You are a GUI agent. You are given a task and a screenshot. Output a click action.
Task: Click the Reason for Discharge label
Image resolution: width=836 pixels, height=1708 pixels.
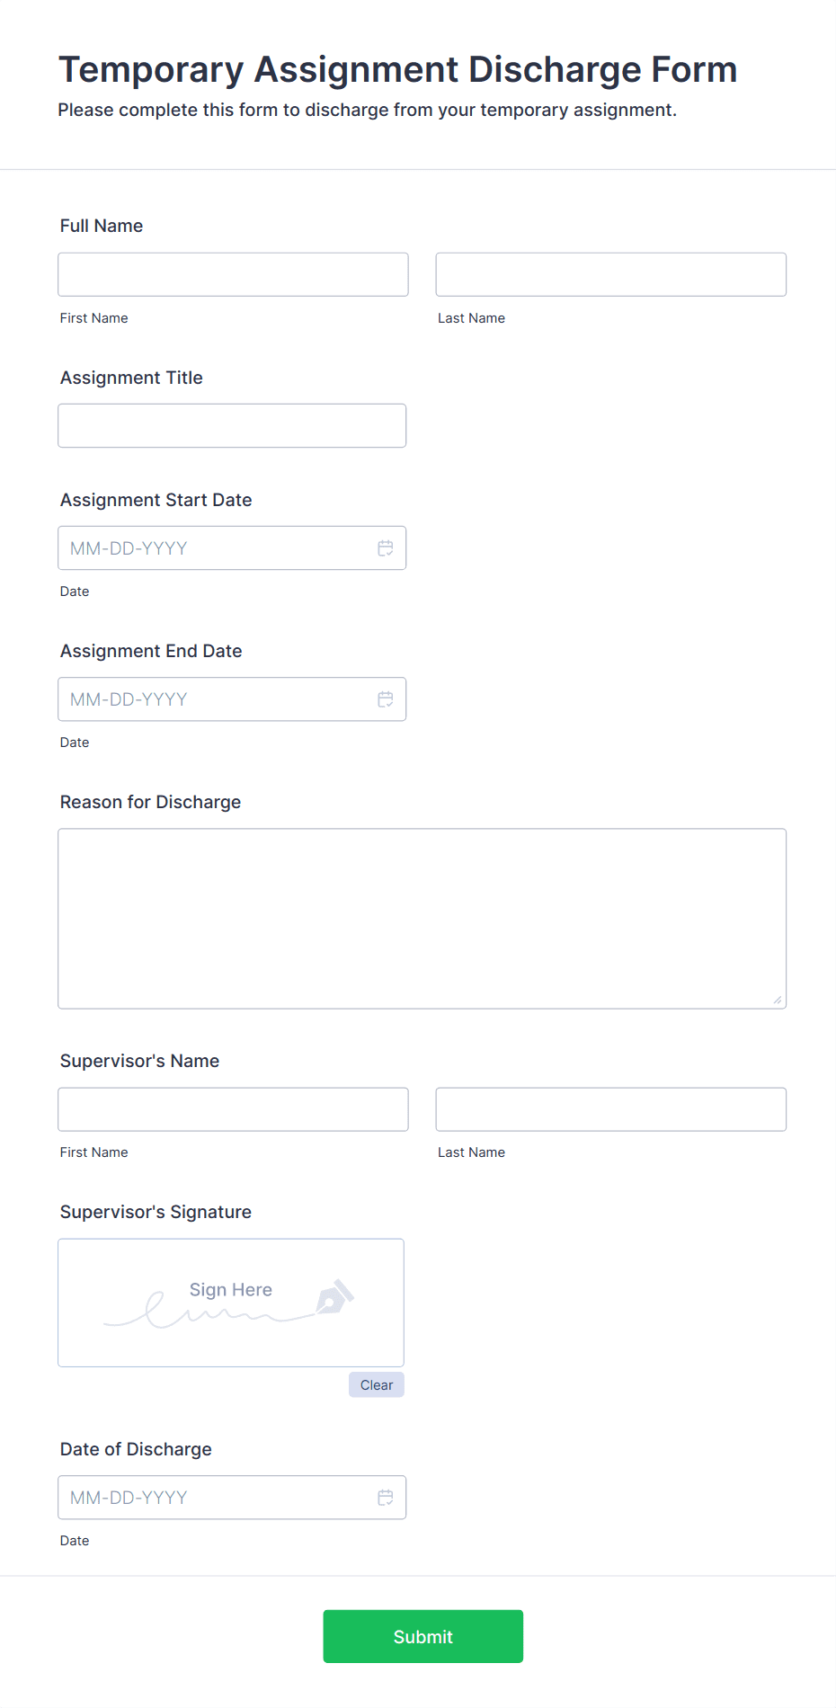pos(151,802)
